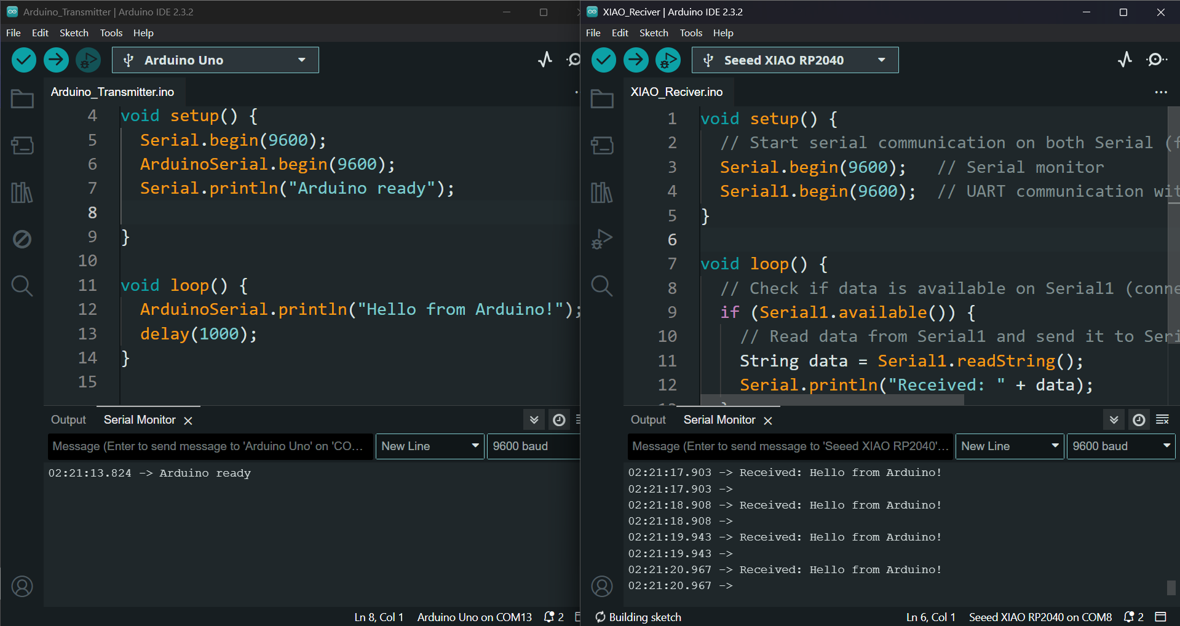
Task: Open Help menu in Arduino_Transmitter window
Action: pos(143,33)
